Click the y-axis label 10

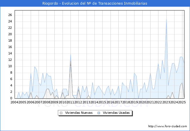coord(10,66)
